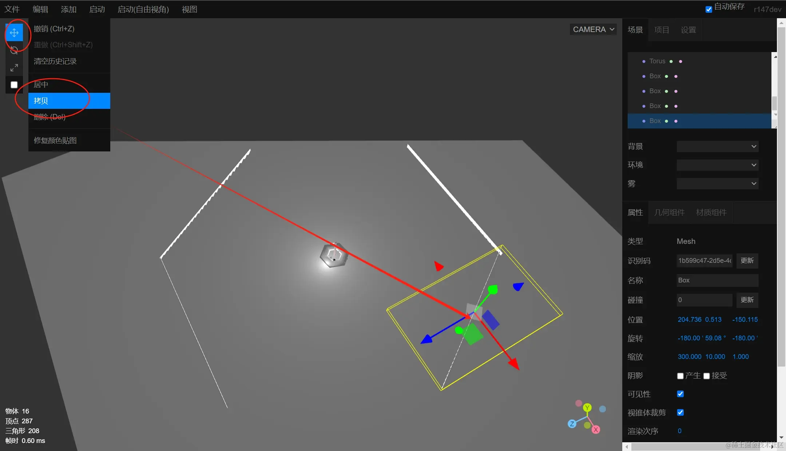Viewport: 786px width, 451px height.
Task: Select the rotate tool icon
Action: [14, 50]
